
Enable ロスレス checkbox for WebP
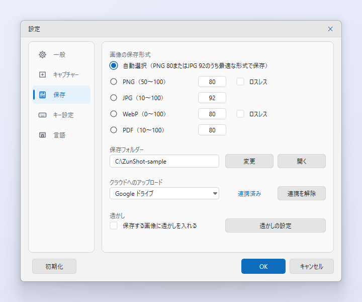click(x=240, y=114)
